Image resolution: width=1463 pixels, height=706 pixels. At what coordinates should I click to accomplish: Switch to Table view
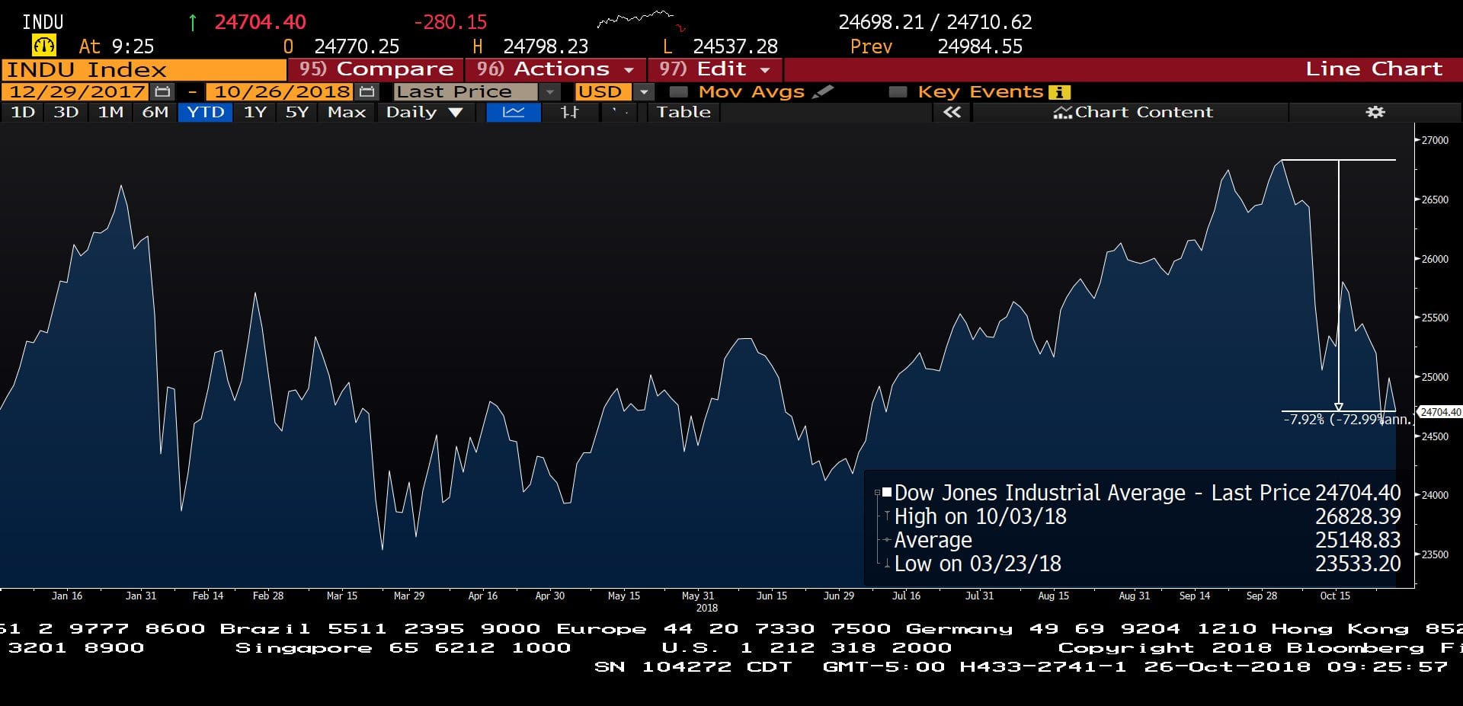683,112
